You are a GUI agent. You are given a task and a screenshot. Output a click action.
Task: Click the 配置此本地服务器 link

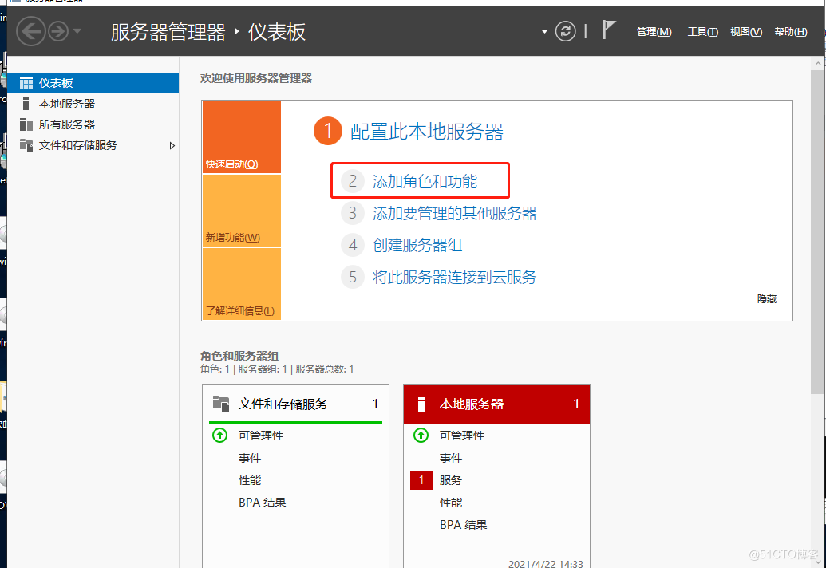tap(427, 132)
